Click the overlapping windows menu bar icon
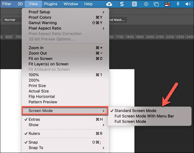Image resolution: width=194 pixels, height=153 pixels. (x=156, y=4)
